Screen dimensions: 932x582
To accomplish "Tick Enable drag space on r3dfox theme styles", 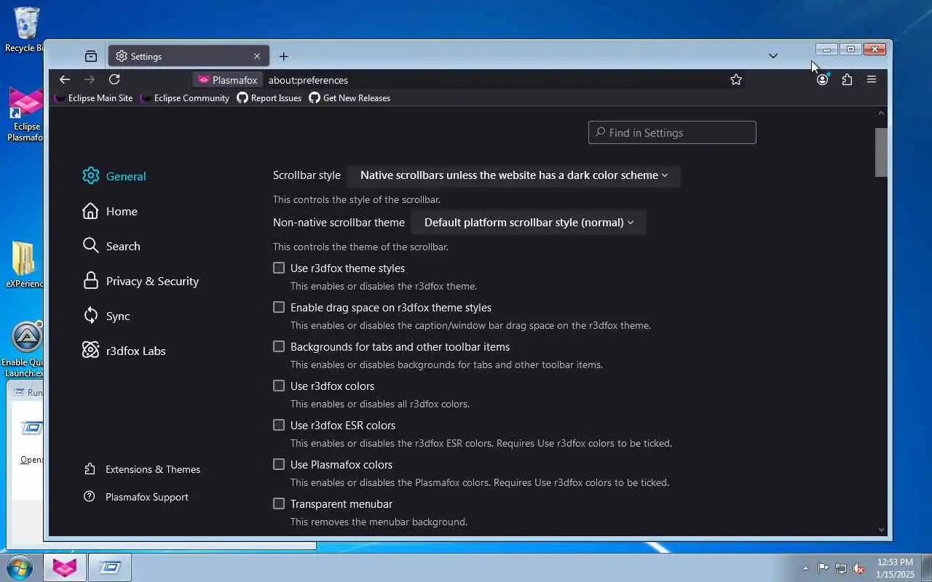I will pos(279,307).
